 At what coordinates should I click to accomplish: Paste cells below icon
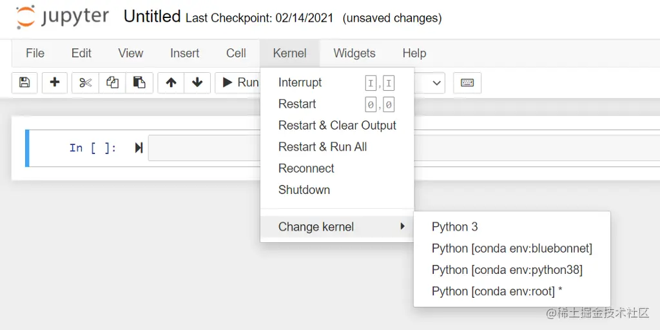(139, 82)
